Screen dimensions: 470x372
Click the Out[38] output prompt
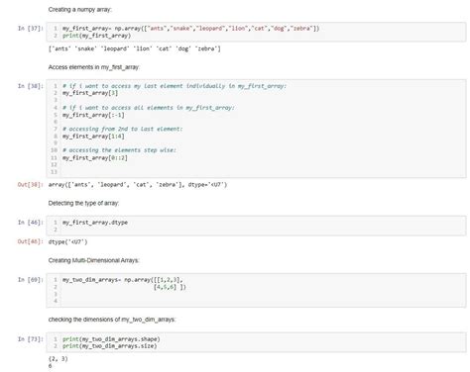[x=31, y=185]
